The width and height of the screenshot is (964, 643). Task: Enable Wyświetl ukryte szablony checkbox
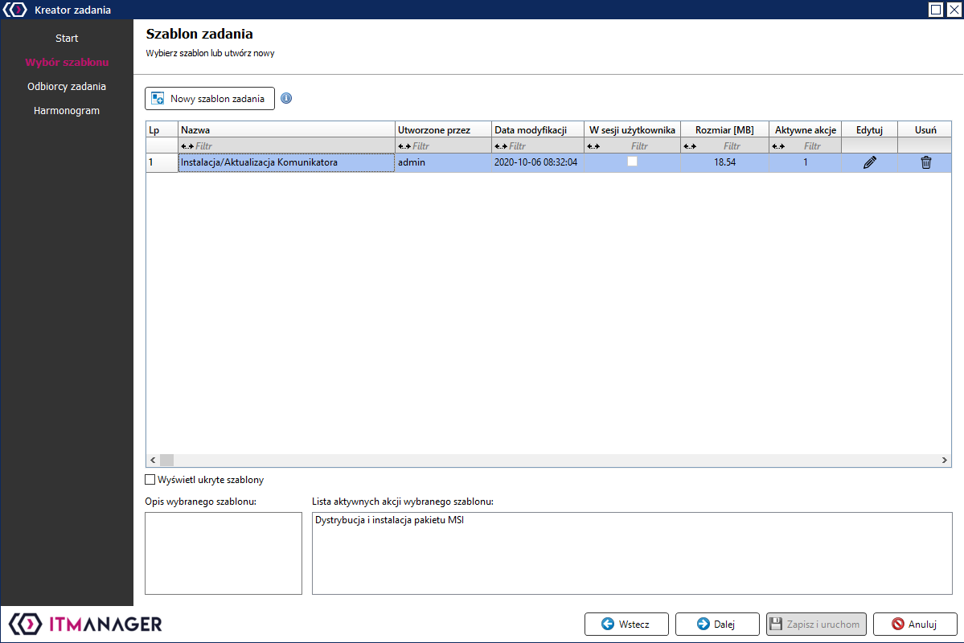(x=150, y=480)
